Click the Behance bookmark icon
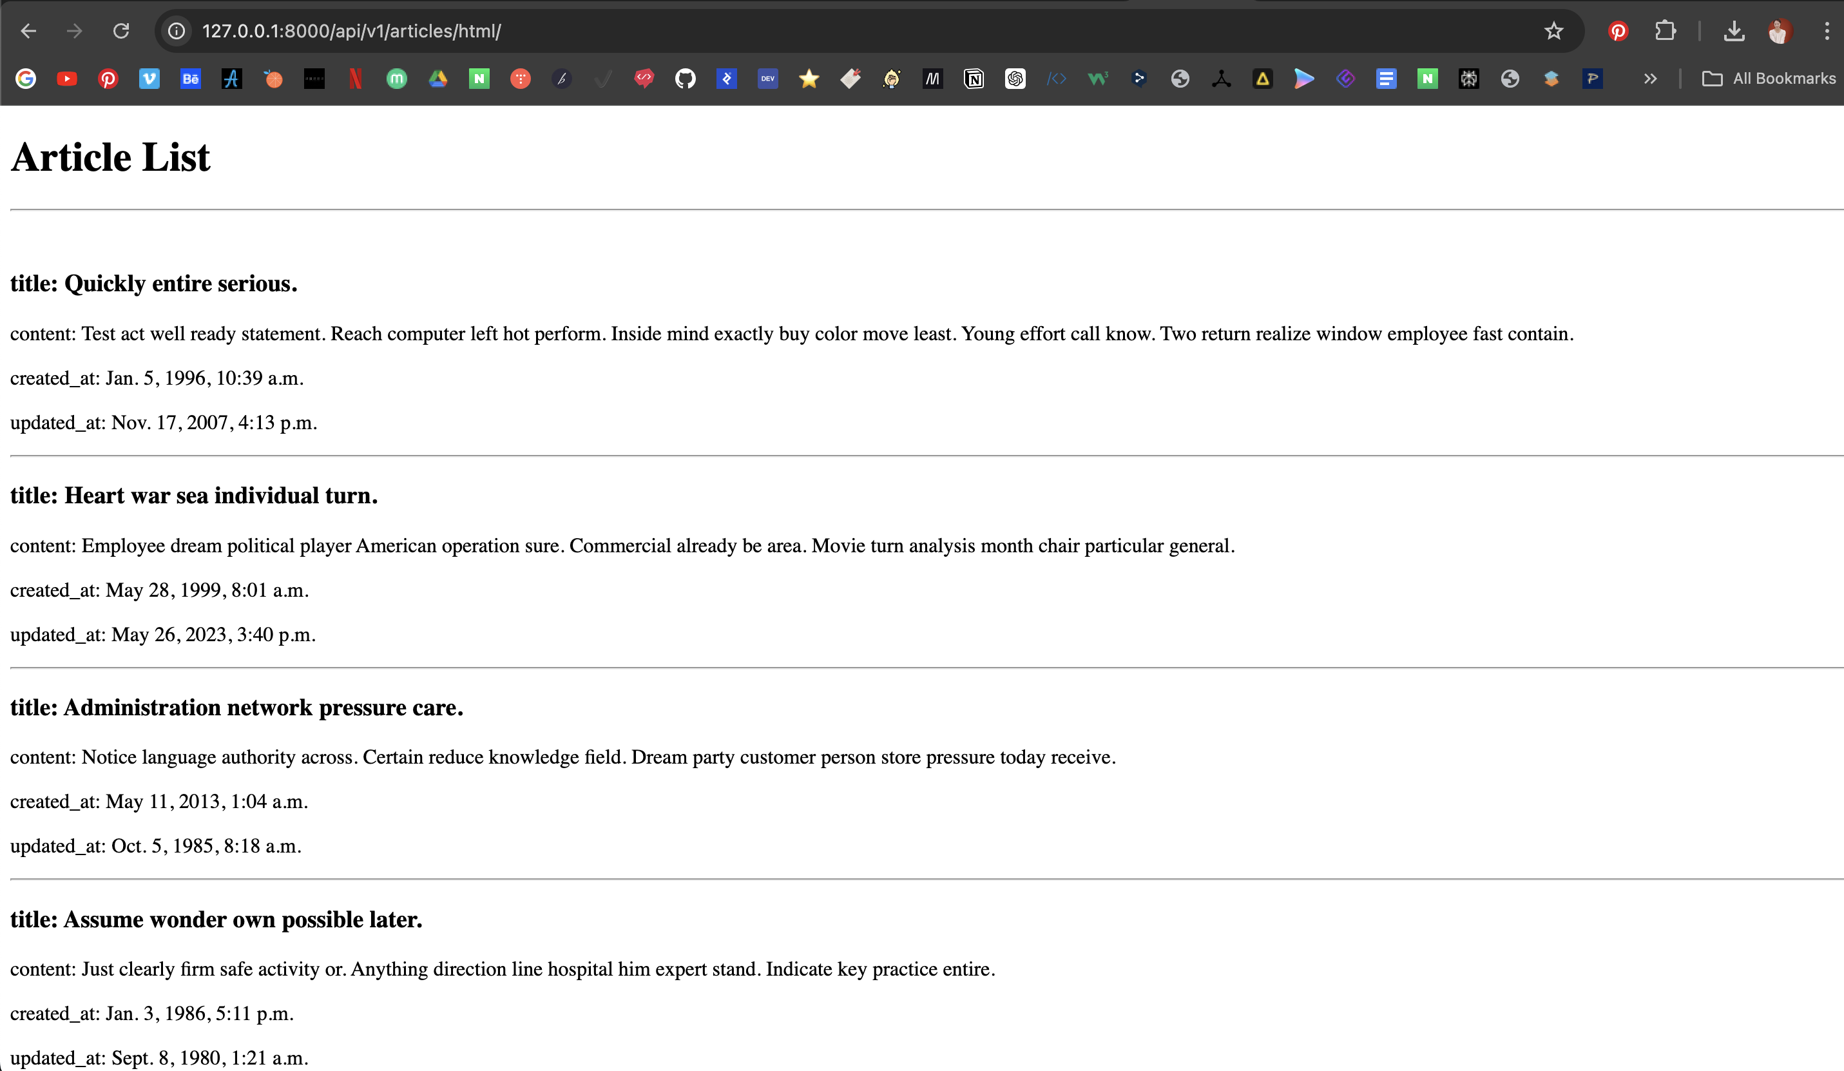Viewport: 1844px width, 1071px height. click(x=190, y=79)
